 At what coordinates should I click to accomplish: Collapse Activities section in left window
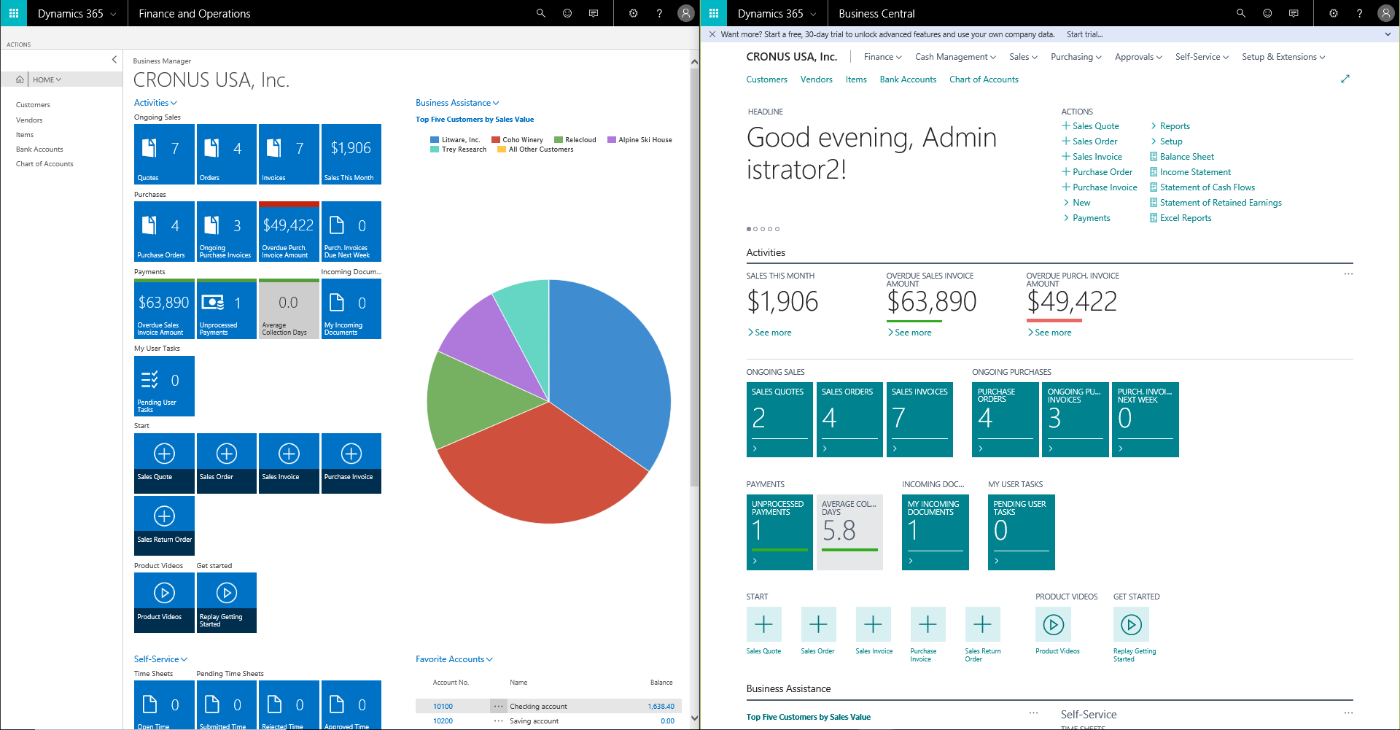coord(174,103)
